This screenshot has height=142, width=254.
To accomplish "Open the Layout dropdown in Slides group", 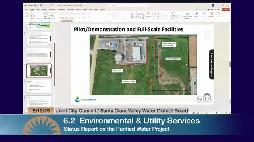I will pyautogui.click(x=52, y=13).
